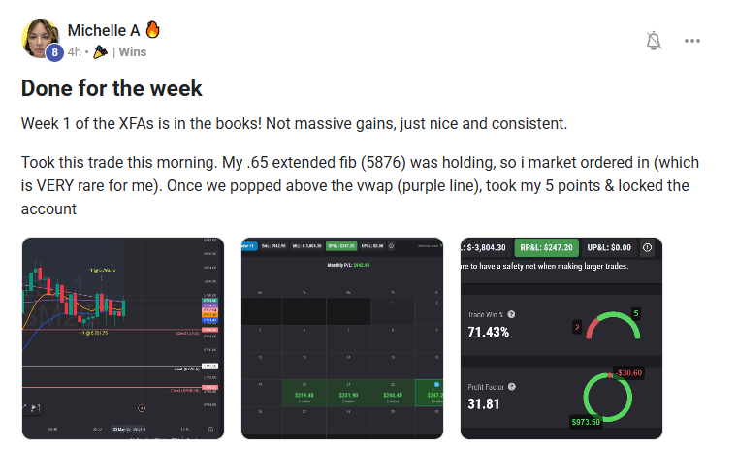Open the trade stats screenshot thumbnail
Image resolution: width=737 pixels, height=449 pixels.
(561, 338)
